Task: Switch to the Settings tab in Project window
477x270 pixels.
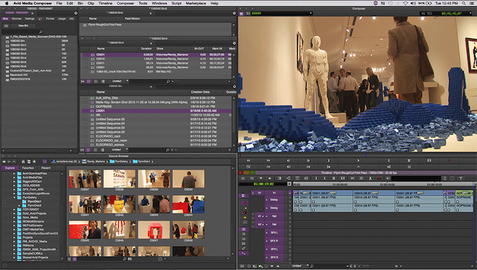Action: point(29,19)
